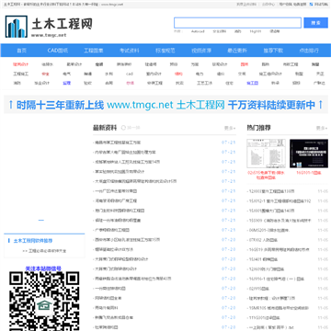Image resolution: width=331 pixels, height=331 pixels.
Task: Click the 土木工程网 building logo
Action: [x=17, y=27]
